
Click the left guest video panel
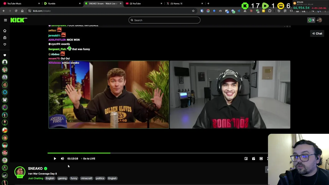pyautogui.click(x=109, y=95)
